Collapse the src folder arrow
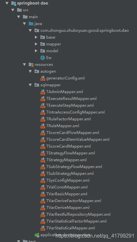The height and width of the screenshot is (242, 137). coord(13,10)
